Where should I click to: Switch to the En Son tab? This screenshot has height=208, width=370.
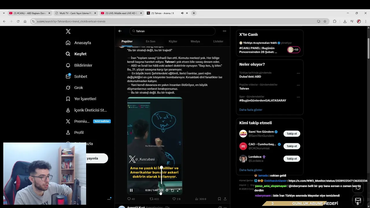tap(150, 41)
